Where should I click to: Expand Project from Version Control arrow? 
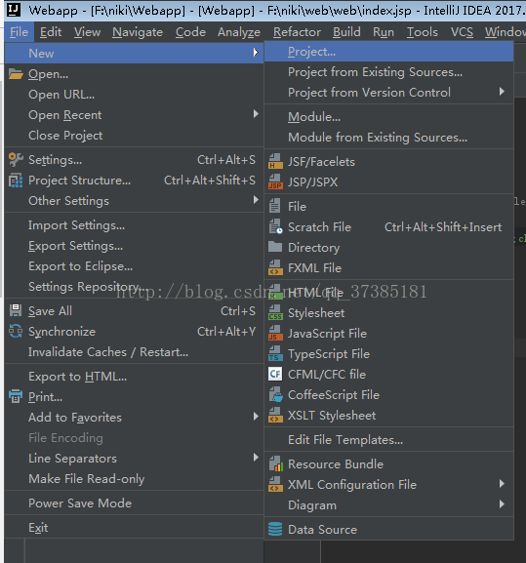point(502,92)
